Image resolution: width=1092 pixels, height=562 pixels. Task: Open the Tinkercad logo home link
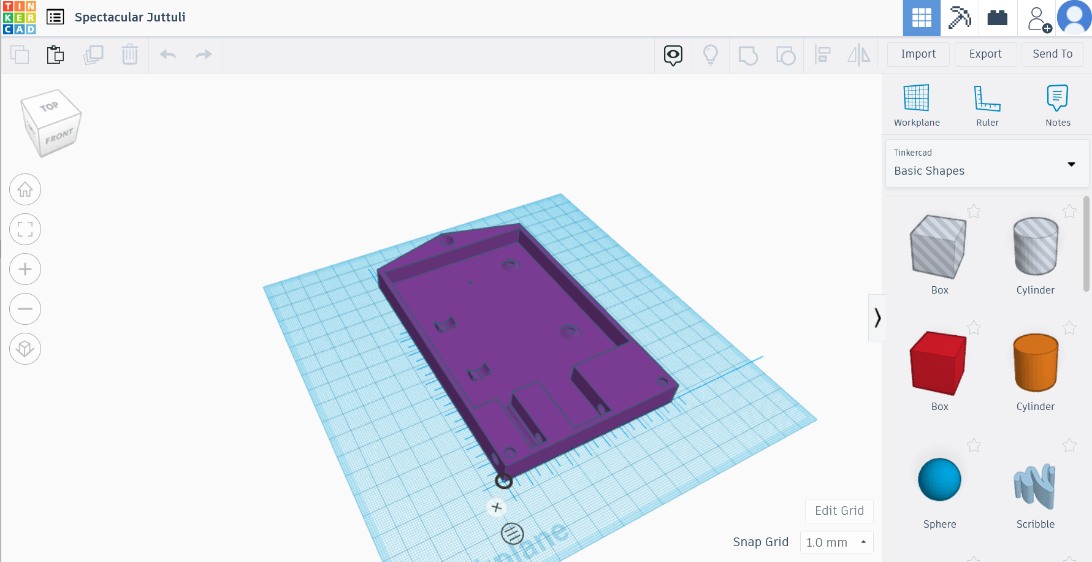click(19, 18)
